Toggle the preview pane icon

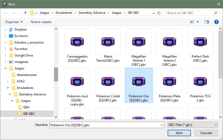tap(207, 22)
